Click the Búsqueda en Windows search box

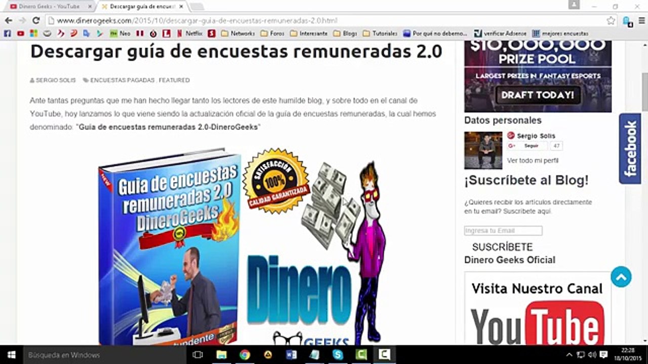pos(104,355)
